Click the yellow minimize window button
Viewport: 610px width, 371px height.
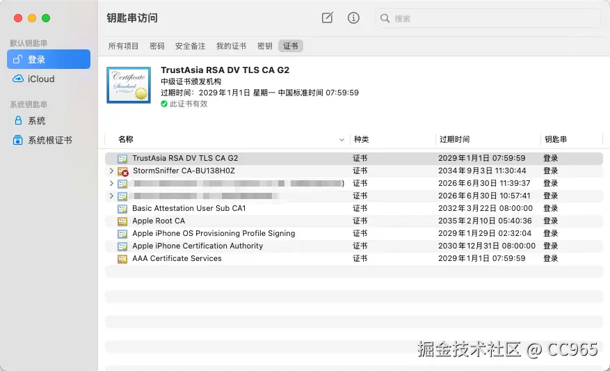32,18
